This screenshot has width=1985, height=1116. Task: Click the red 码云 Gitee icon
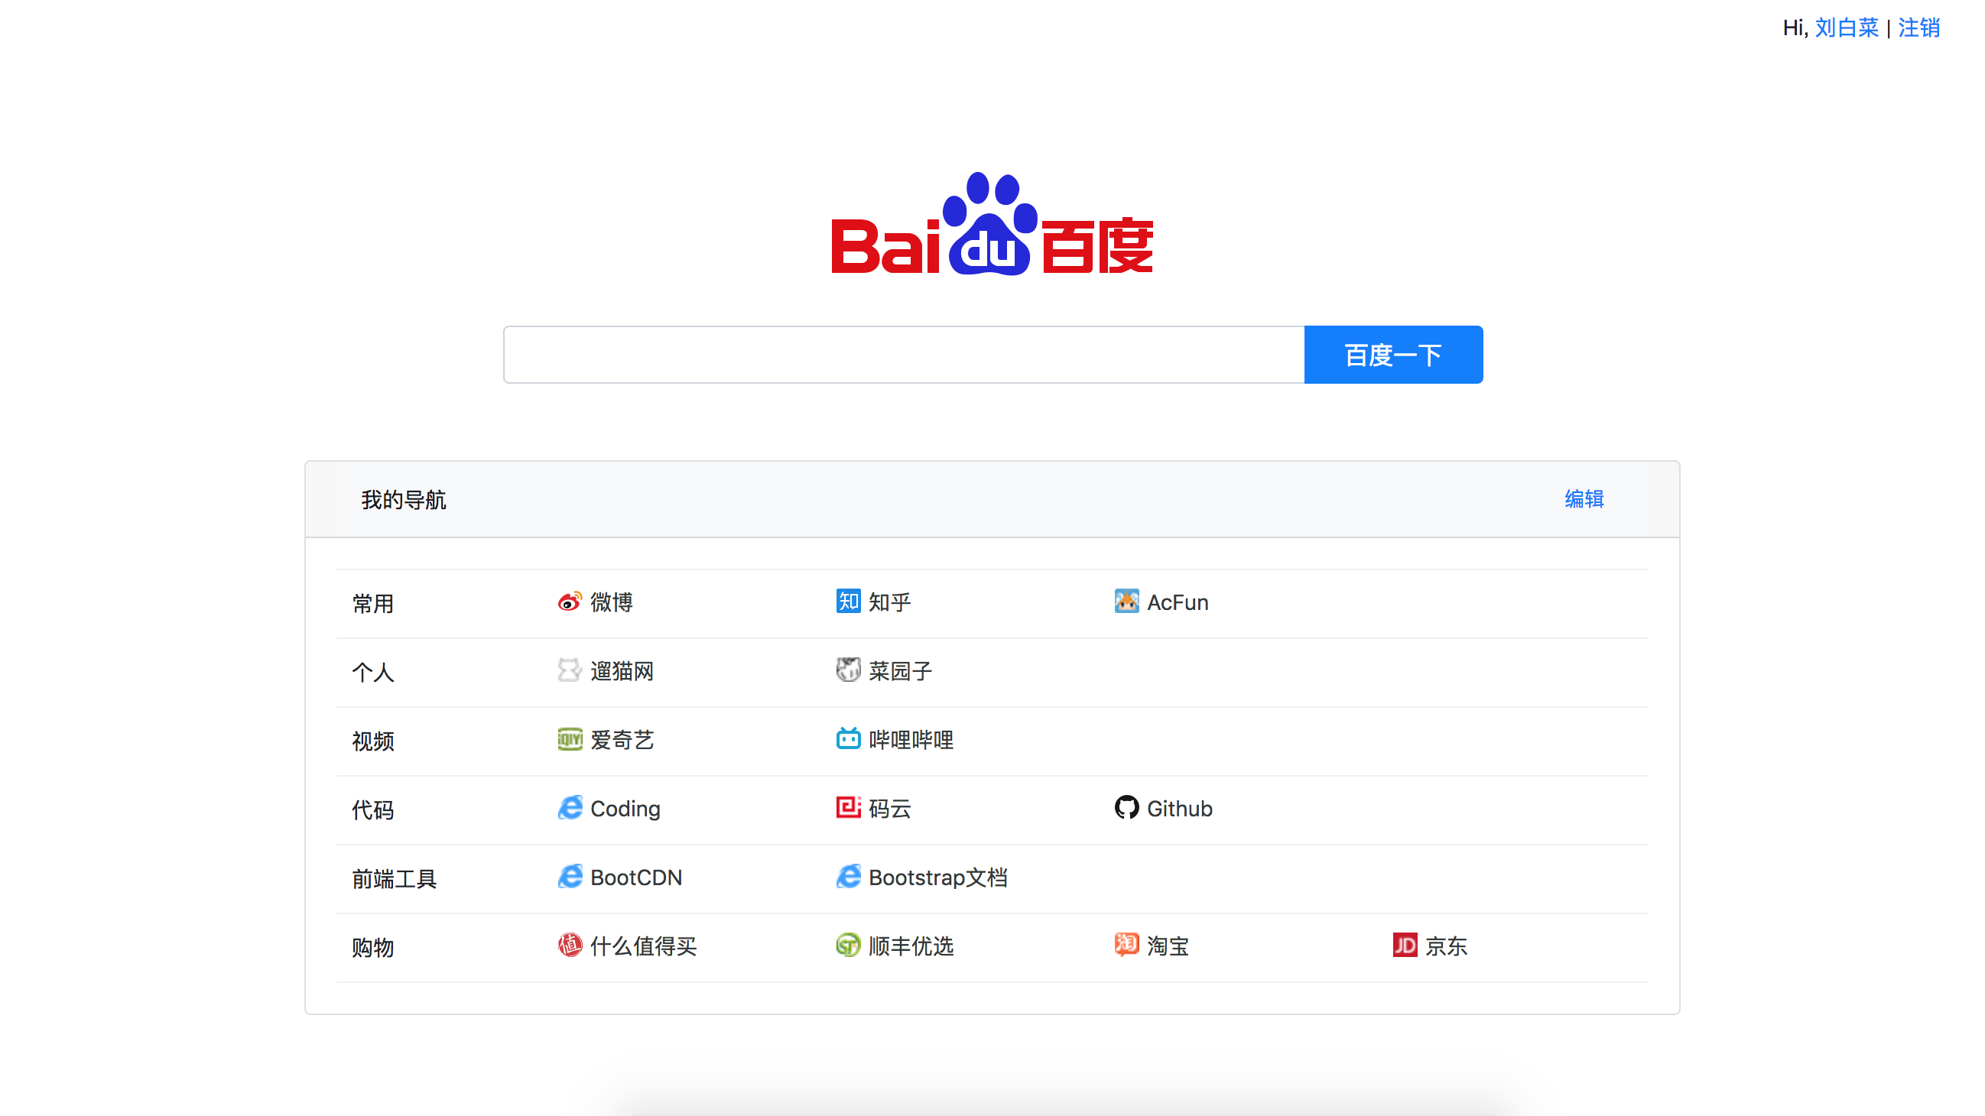point(848,808)
